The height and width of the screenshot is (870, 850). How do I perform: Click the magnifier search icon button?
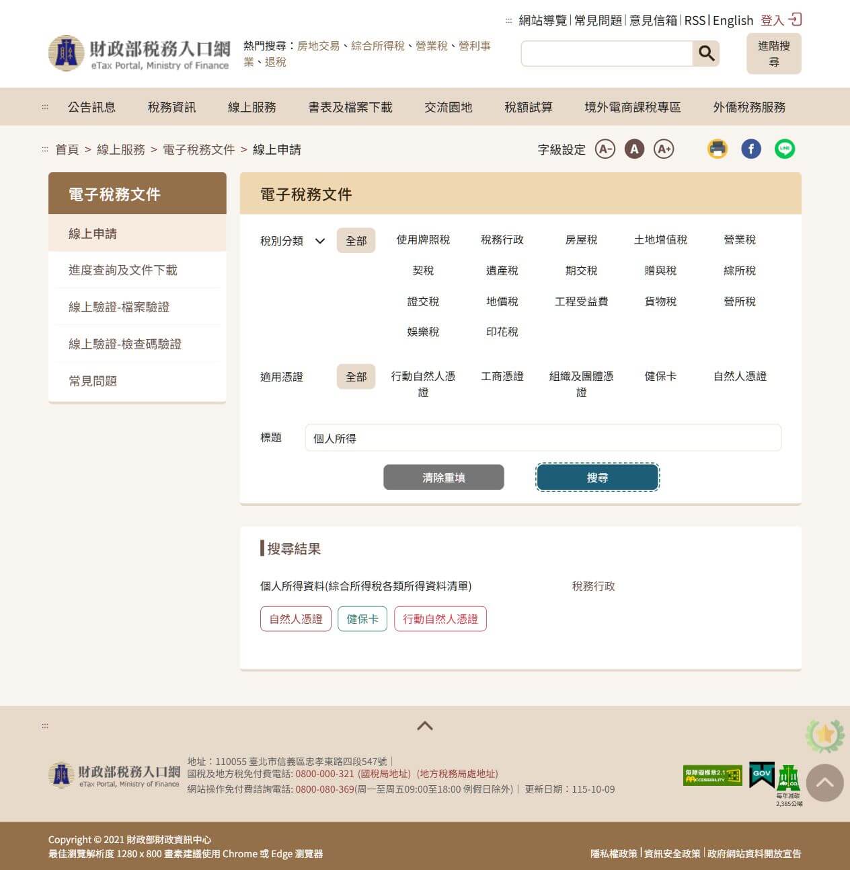[x=706, y=53]
